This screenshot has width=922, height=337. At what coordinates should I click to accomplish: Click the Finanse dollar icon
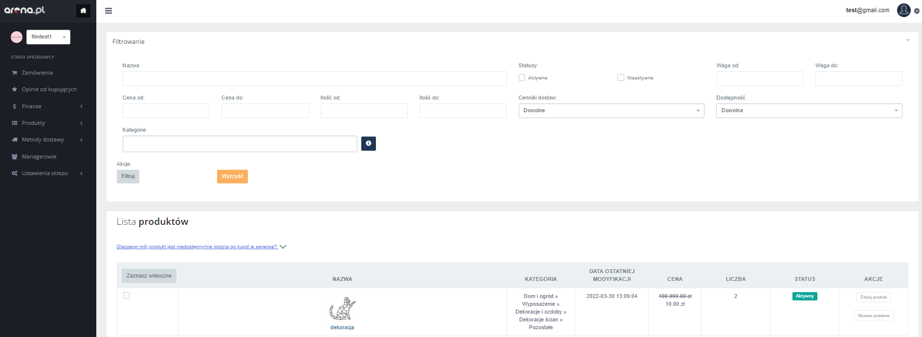click(15, 106)
